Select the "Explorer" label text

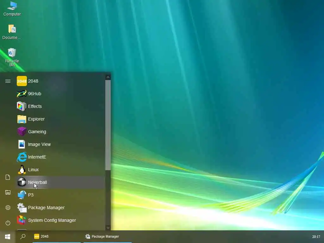[x=36, y=119]
